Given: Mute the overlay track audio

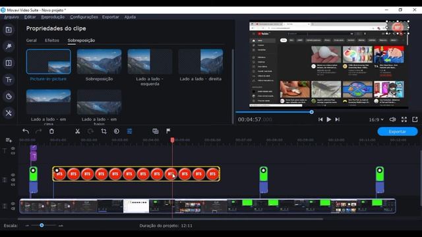Looking at the screenshot, I should 13,180.
